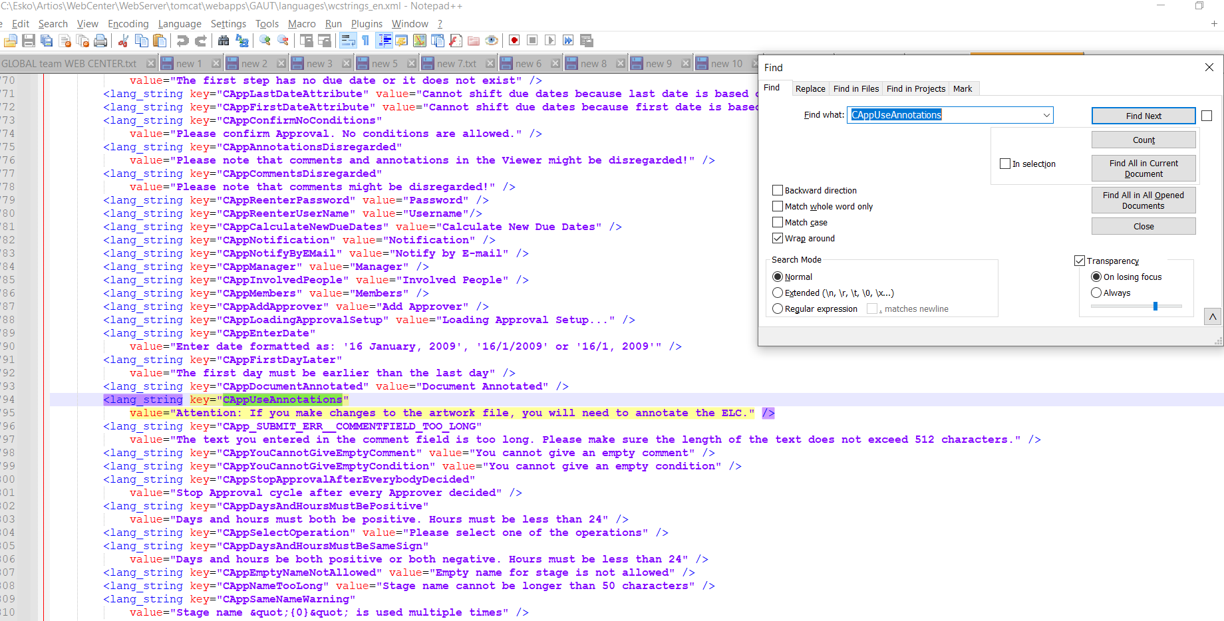Uncheck the Wrap around option
This screenshot has width=1224, height=621.
pyautogui.click(x=777, y=238)
